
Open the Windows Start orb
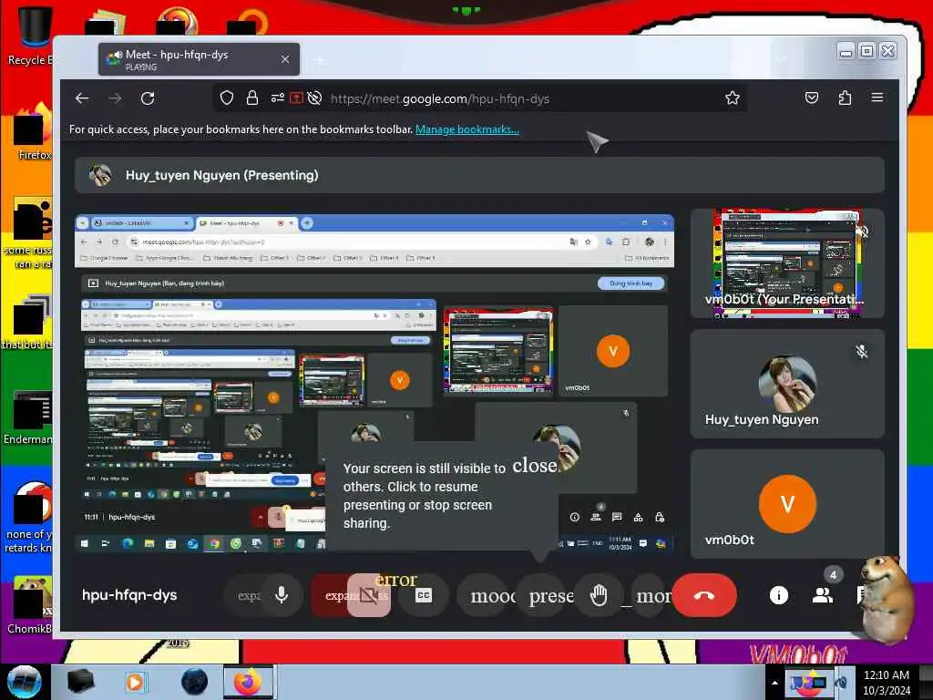(24, 682)
